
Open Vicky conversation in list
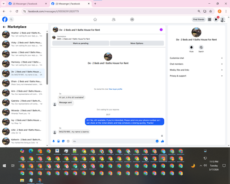[23, 44]
